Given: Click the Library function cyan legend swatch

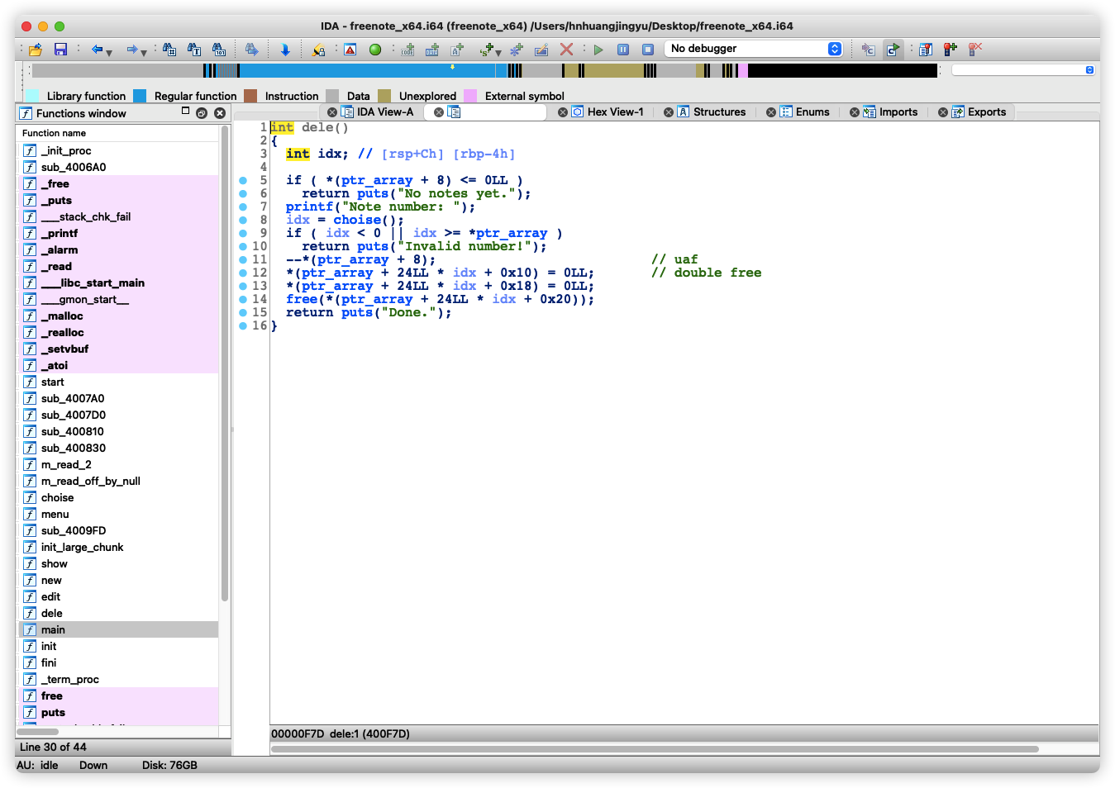Looking at the screenshot, I should [x=32, y=96].
